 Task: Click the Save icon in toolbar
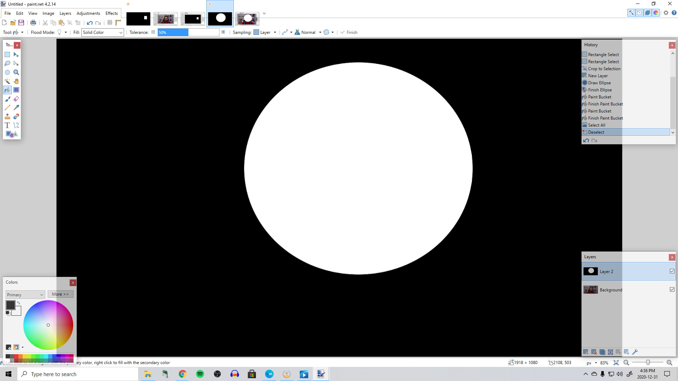[x=21, y=23]
